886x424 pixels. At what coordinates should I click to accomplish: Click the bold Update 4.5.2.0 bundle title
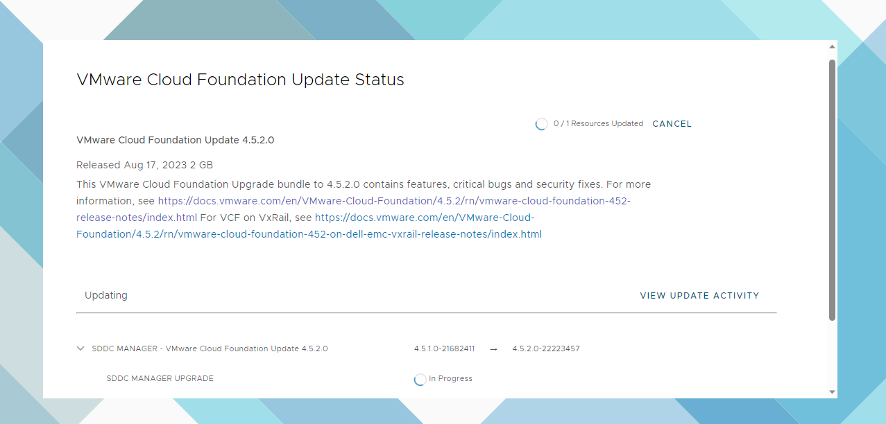(175, 140)
